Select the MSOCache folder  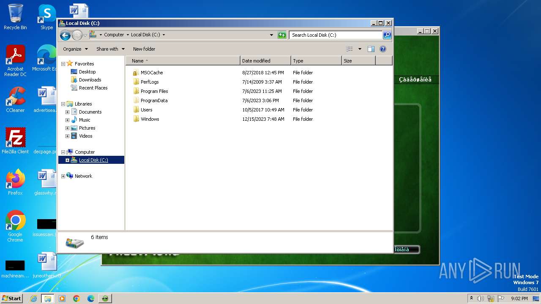click(x=152, y=73)
